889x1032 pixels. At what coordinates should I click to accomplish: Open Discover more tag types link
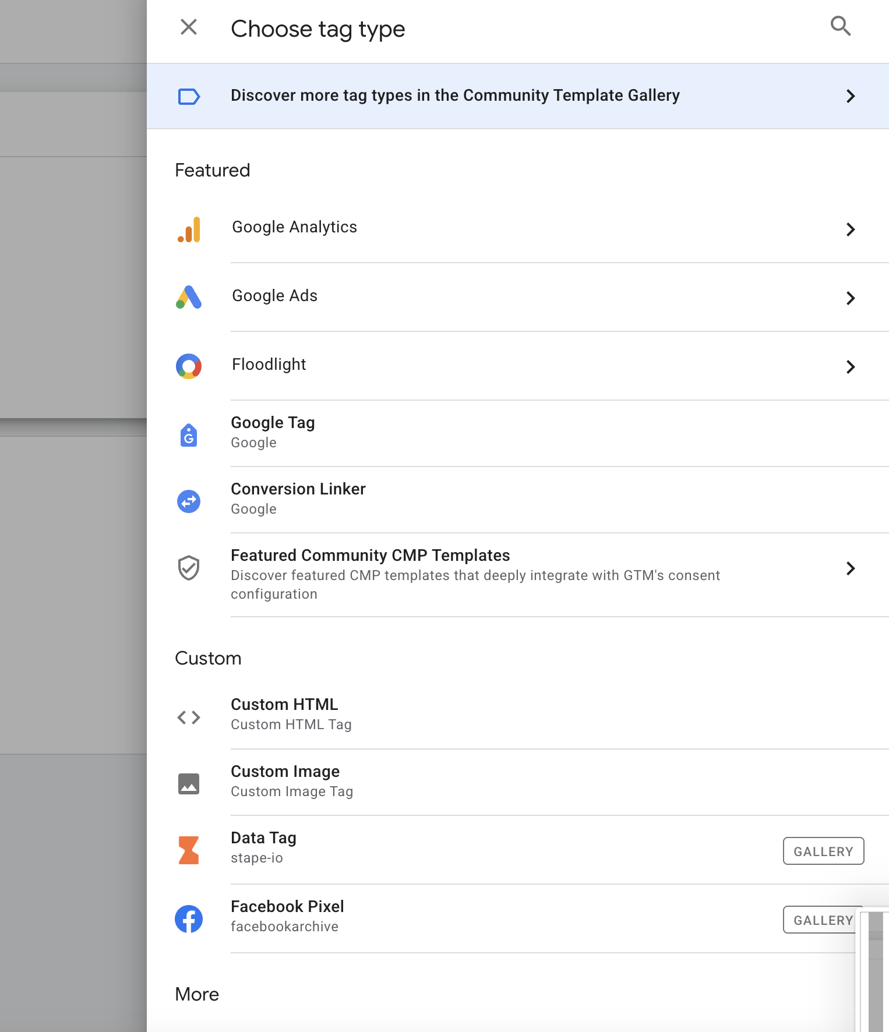454,96
